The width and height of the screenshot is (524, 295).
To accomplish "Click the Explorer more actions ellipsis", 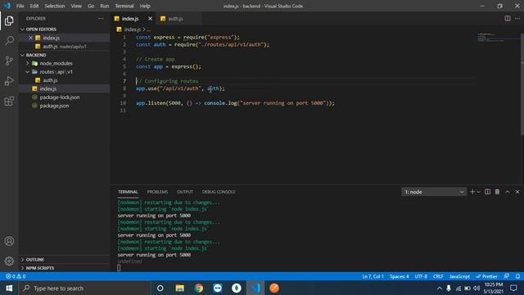I will coord(101,18).
